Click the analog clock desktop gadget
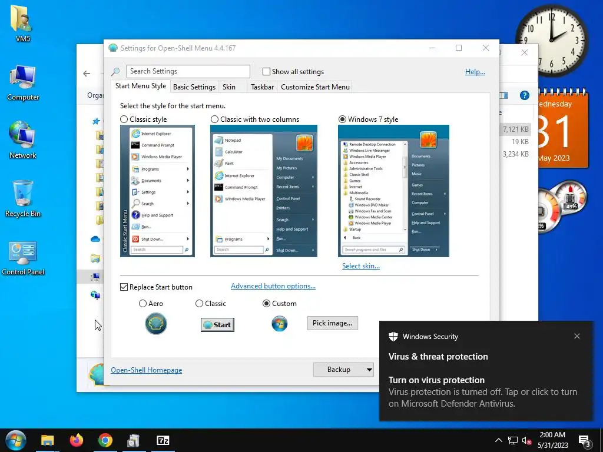The image size is (603, 452). [551, 39]
